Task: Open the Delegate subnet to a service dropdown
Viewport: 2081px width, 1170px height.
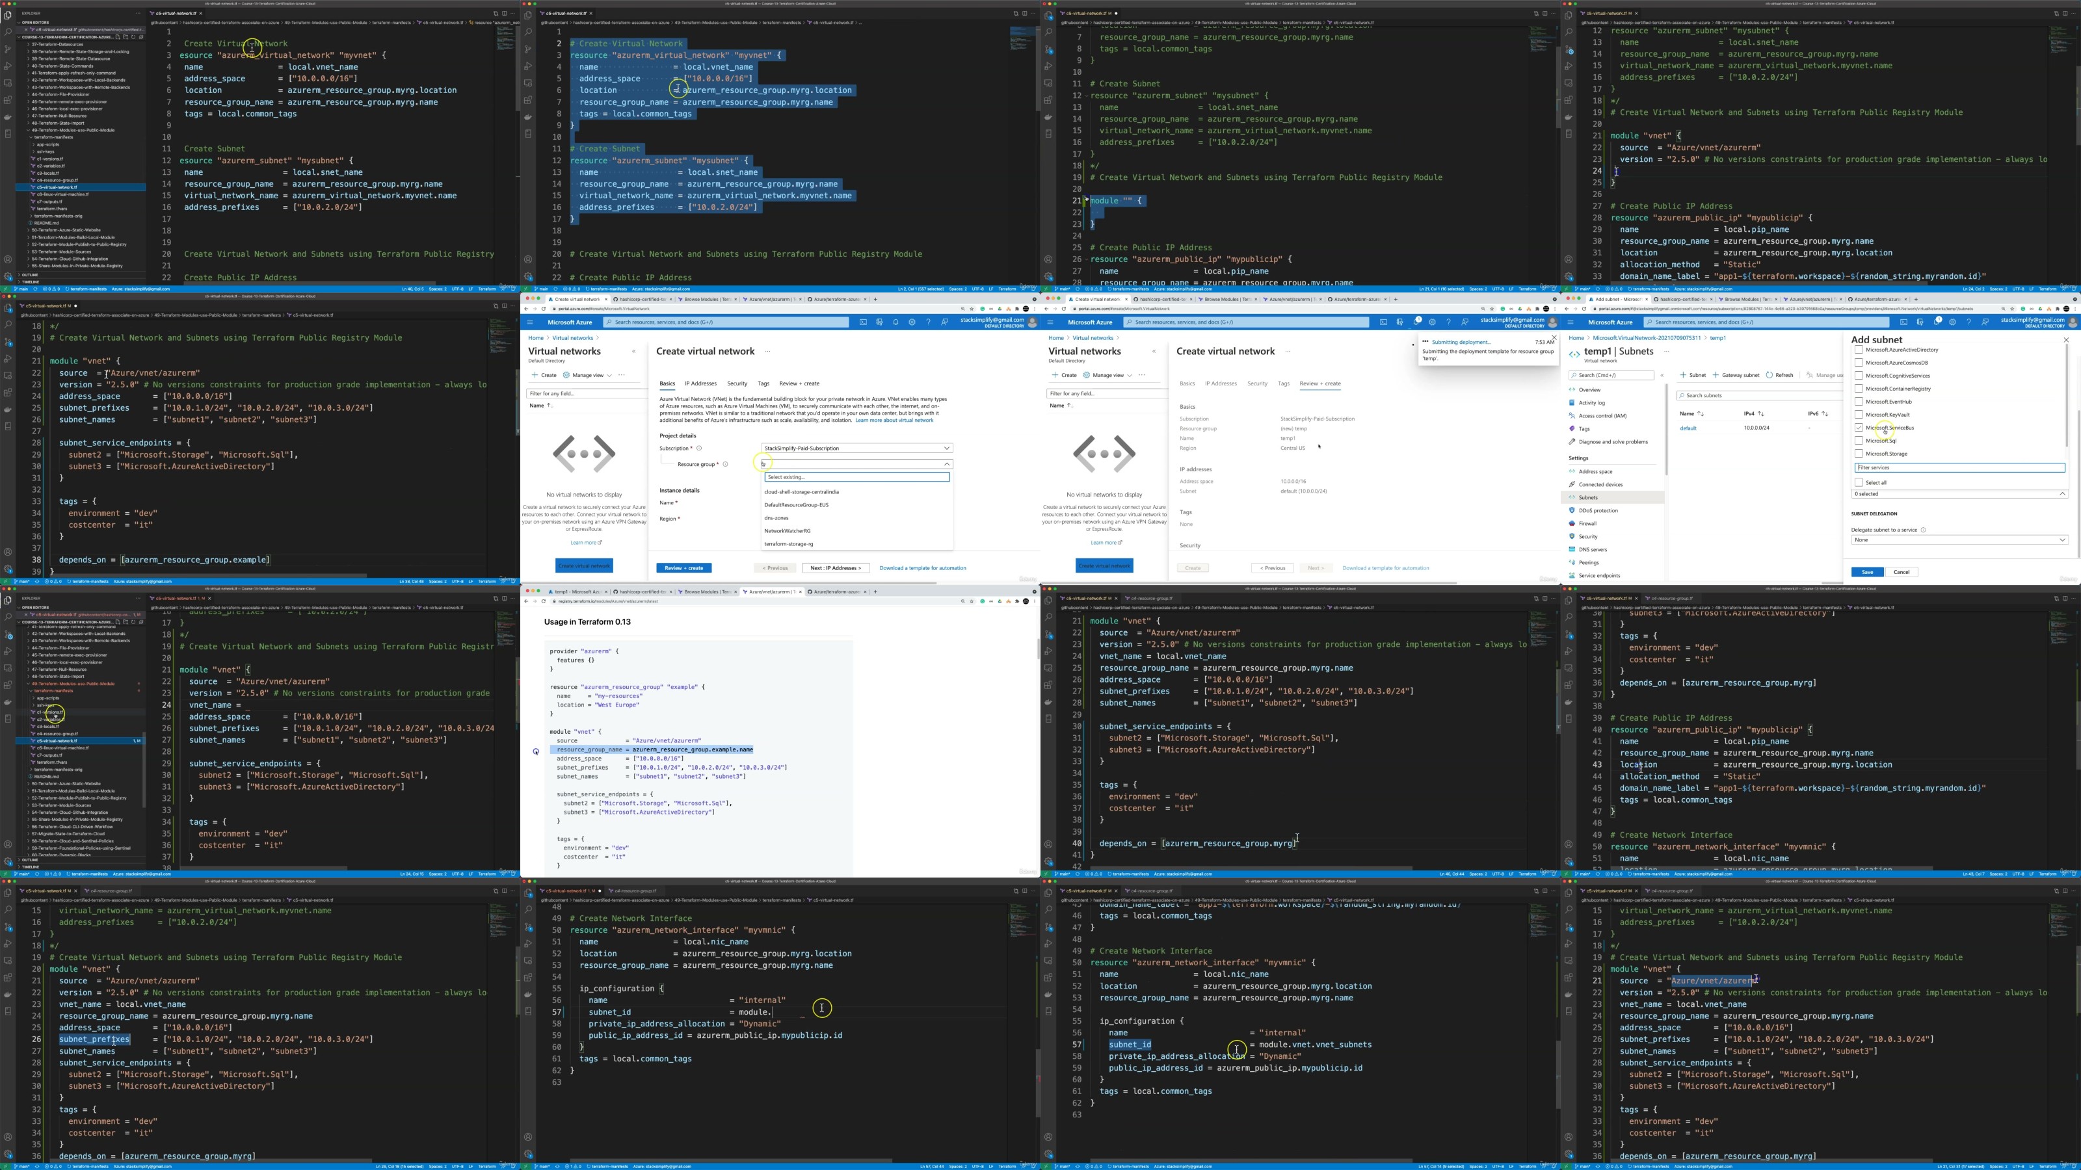Action: pos(1959,539)
